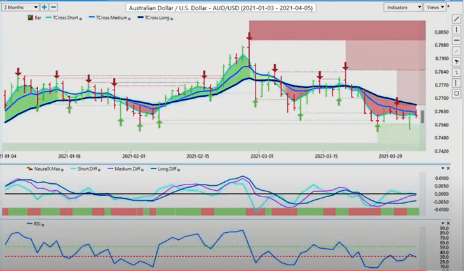Click the TCross.Long legend label

pos(157,18)
